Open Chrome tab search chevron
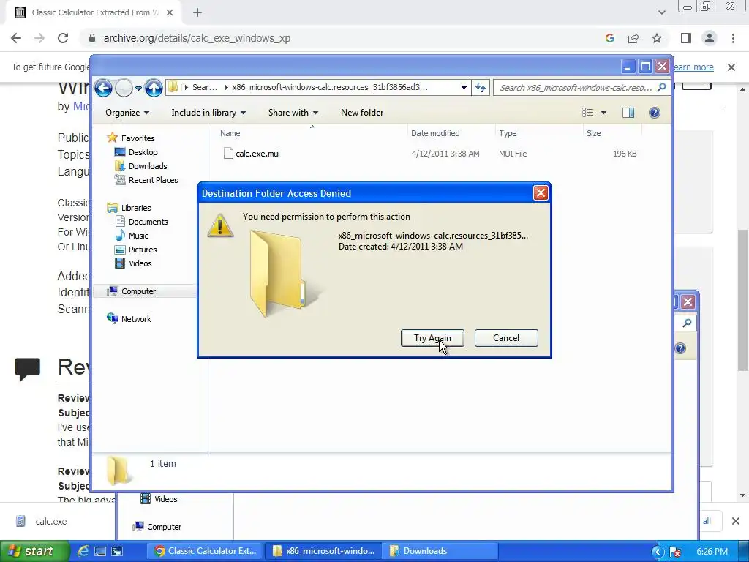 [661, 12]
